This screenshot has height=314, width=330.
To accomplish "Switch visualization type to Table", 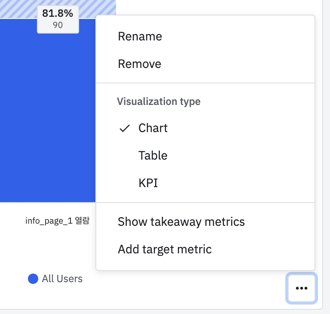I will (205, 155).
